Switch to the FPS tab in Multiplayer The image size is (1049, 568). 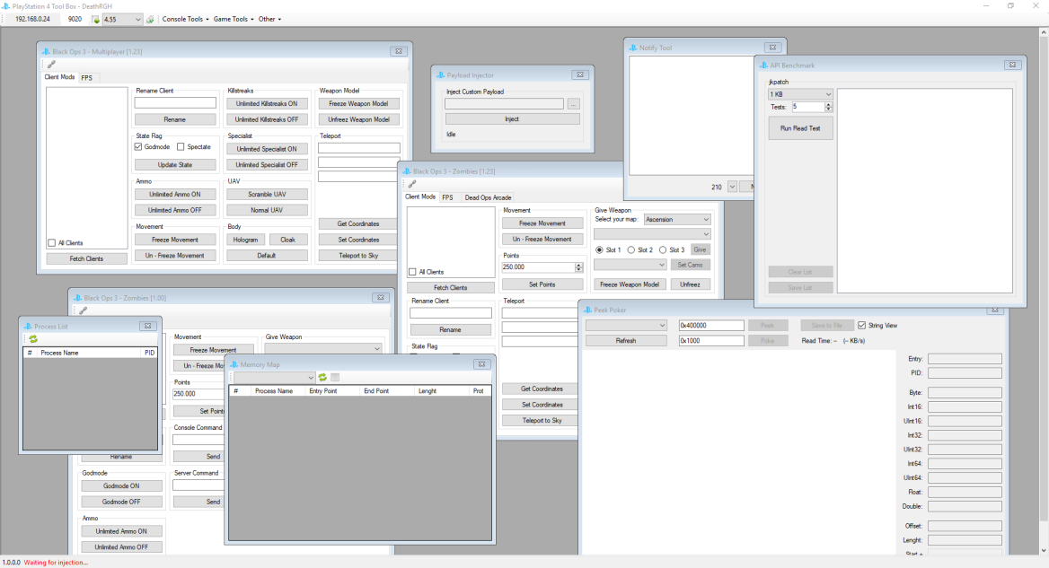point(87,78)
